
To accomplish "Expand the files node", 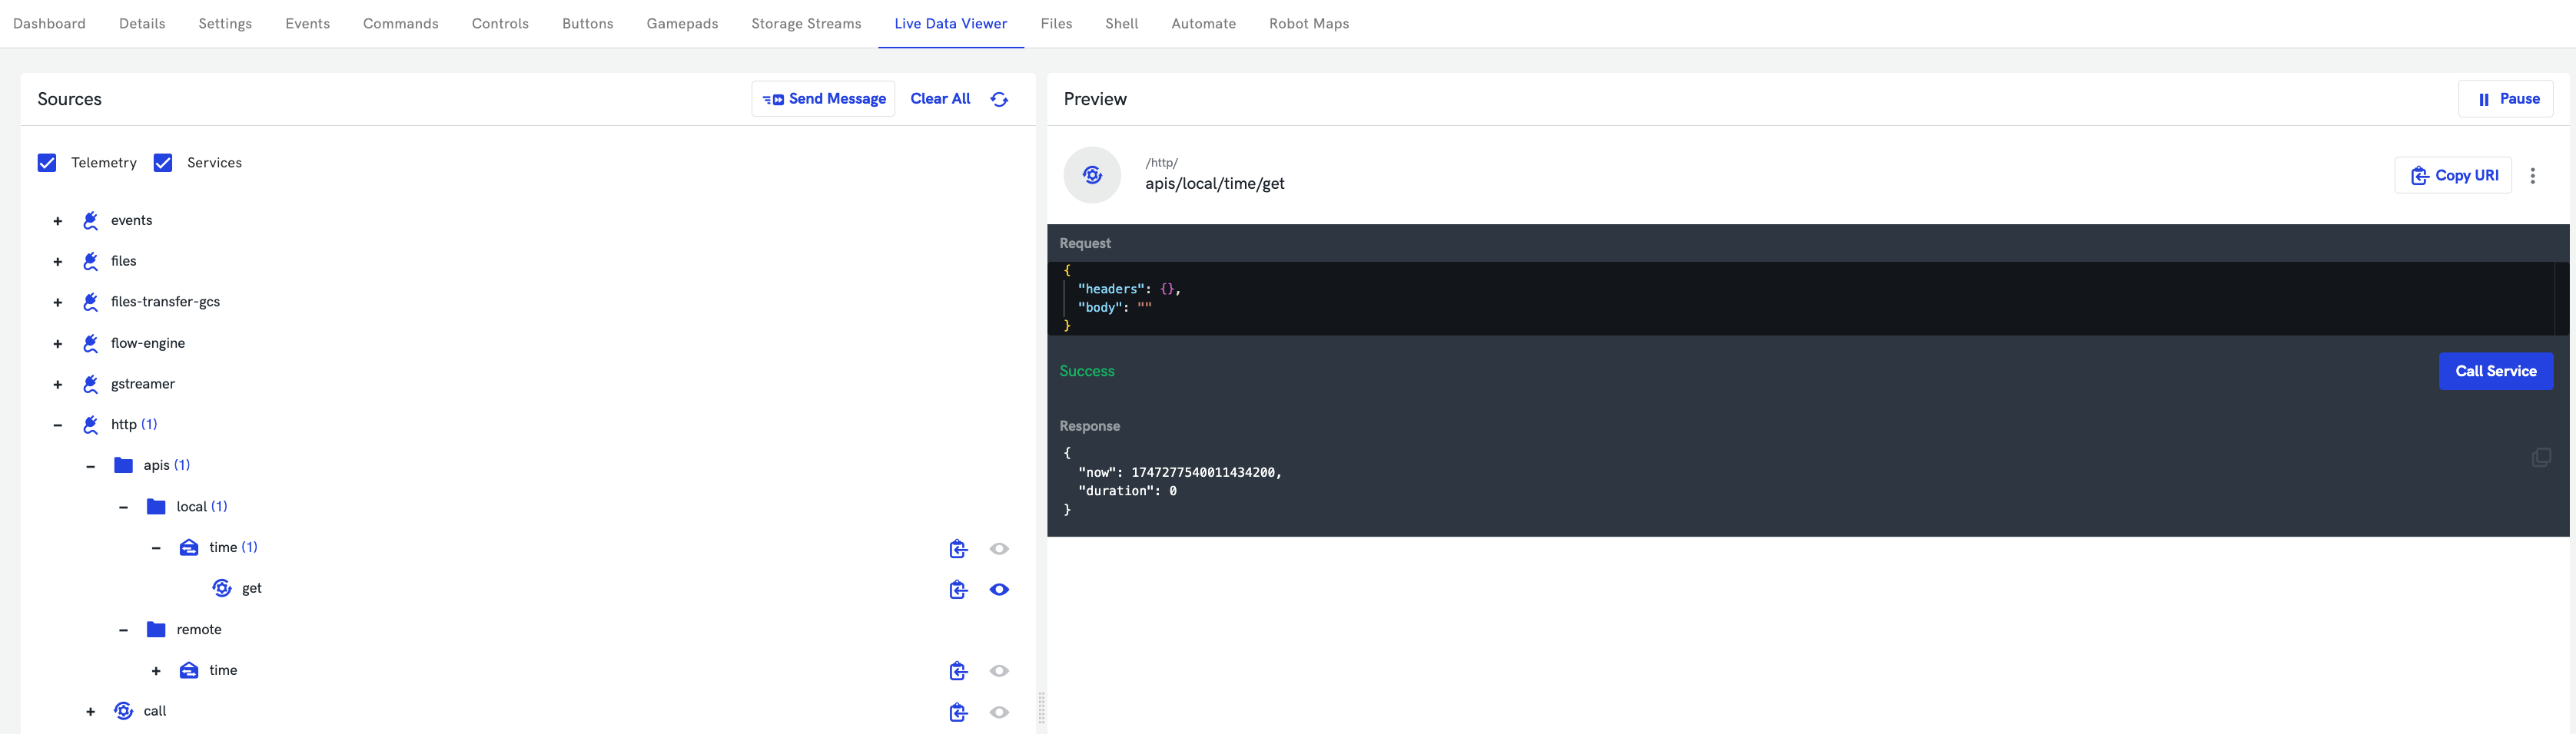I will [58, 263].
